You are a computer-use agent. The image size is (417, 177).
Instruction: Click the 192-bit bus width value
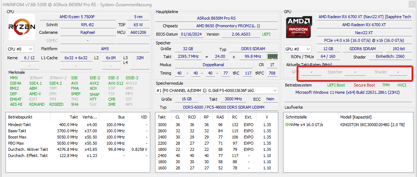tap(399, 49)
